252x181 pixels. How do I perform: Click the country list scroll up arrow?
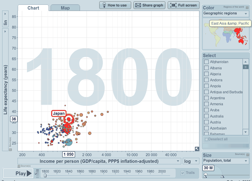245,62
